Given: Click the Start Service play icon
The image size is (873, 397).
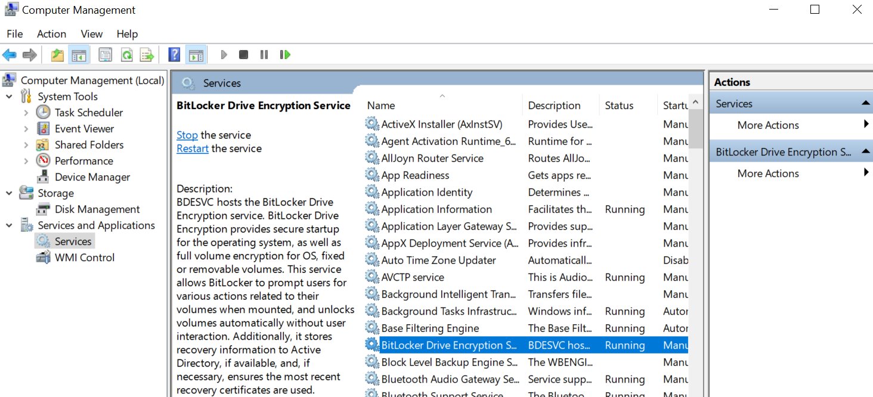Looking at the screenshot, I should pos(224,55).
